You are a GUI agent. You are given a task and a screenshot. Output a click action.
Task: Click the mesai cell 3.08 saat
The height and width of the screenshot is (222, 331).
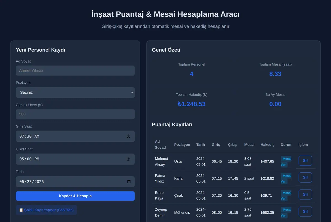(x=248, y=162)
